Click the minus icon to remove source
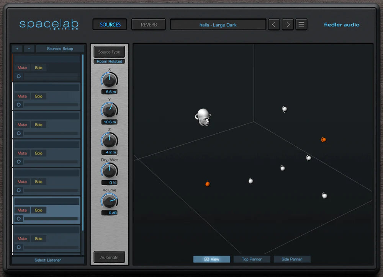Image resolution: width=383 pixels, height=277 pixels. click(29, 49)
